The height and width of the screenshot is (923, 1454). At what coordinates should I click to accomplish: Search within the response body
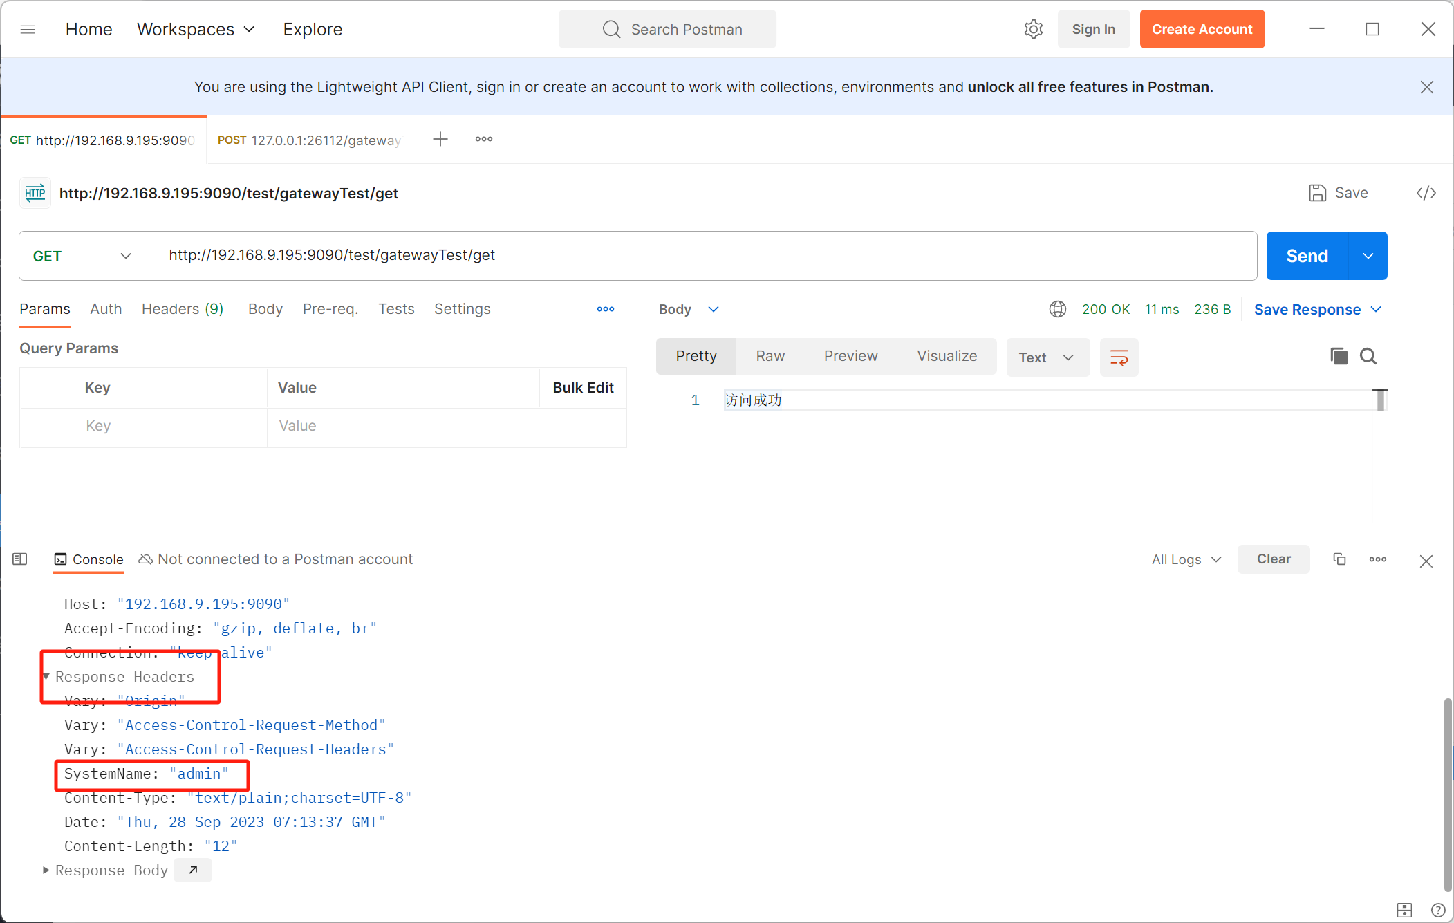1368,356
